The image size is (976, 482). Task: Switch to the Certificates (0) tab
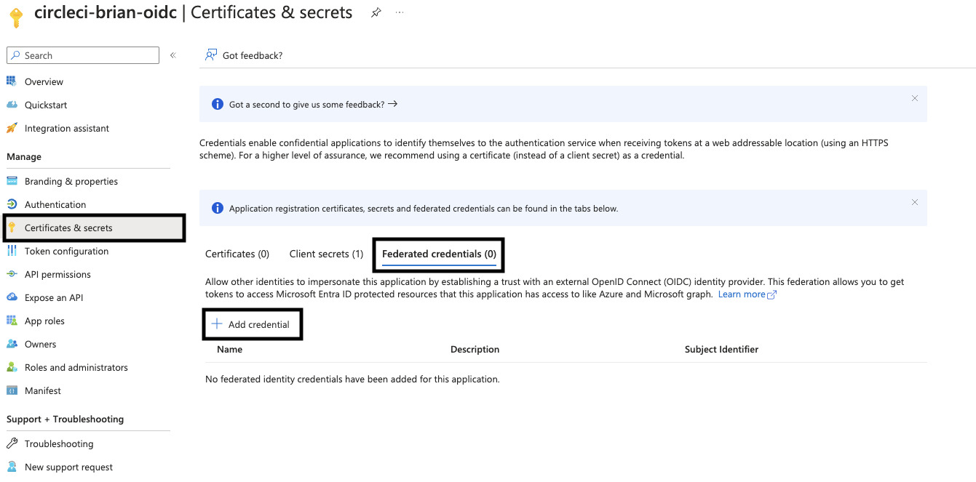coord(237,254)
